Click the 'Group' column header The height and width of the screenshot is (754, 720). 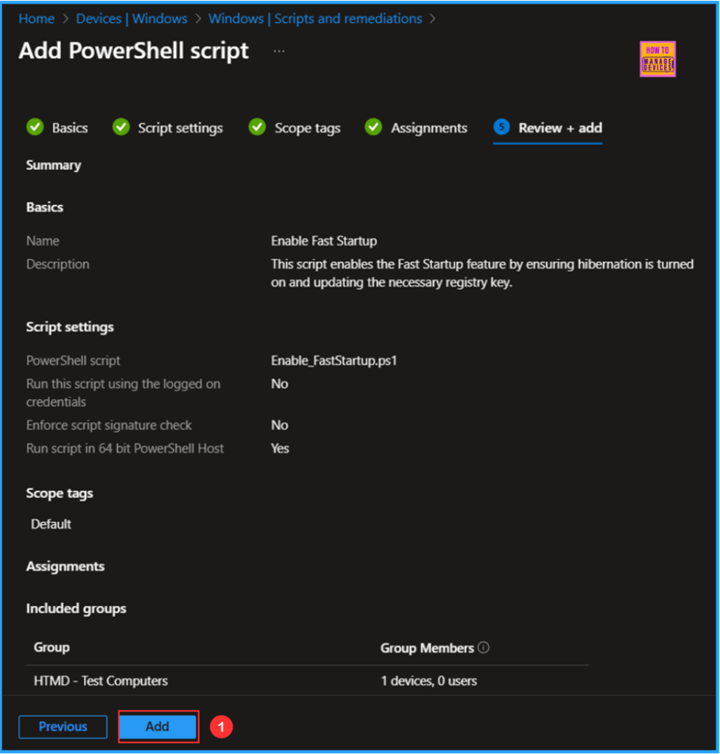[x=52, y=647]
